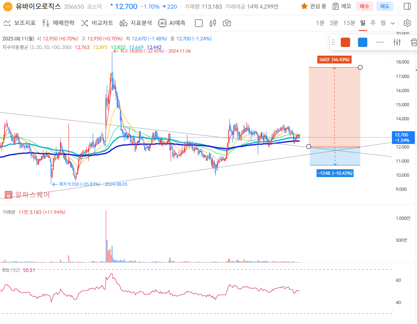Click the RSI (52) indicator label
The image size is (417, 324).
coord(11,270)
